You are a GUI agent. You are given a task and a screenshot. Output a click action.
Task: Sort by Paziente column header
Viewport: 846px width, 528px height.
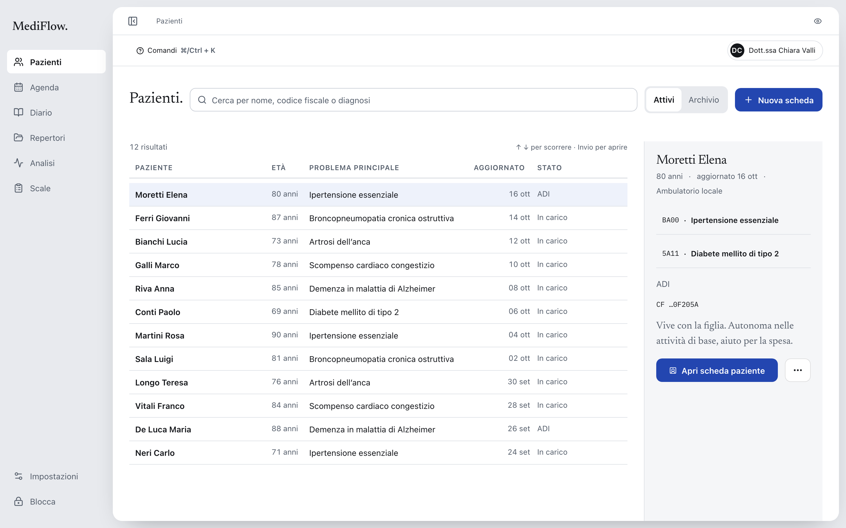point(154,167)
